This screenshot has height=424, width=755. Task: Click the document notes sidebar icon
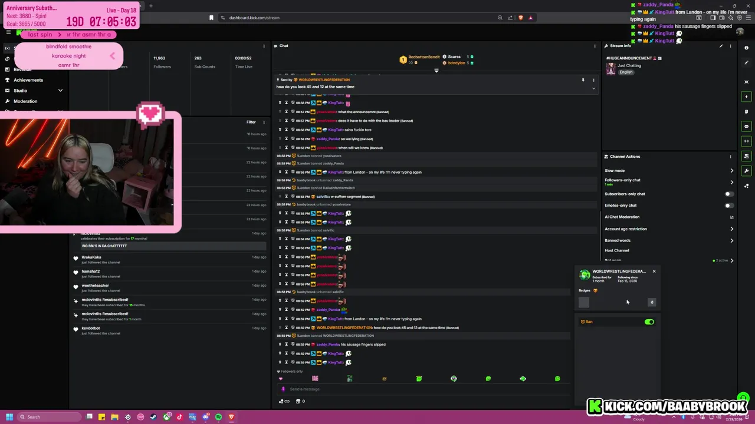(747, 111)
